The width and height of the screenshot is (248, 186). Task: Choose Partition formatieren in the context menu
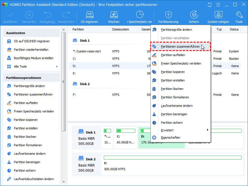point(180,97)
